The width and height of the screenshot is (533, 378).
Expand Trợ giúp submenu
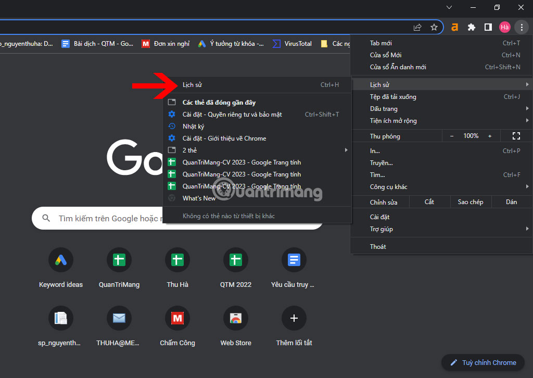[x=441, y=229]
